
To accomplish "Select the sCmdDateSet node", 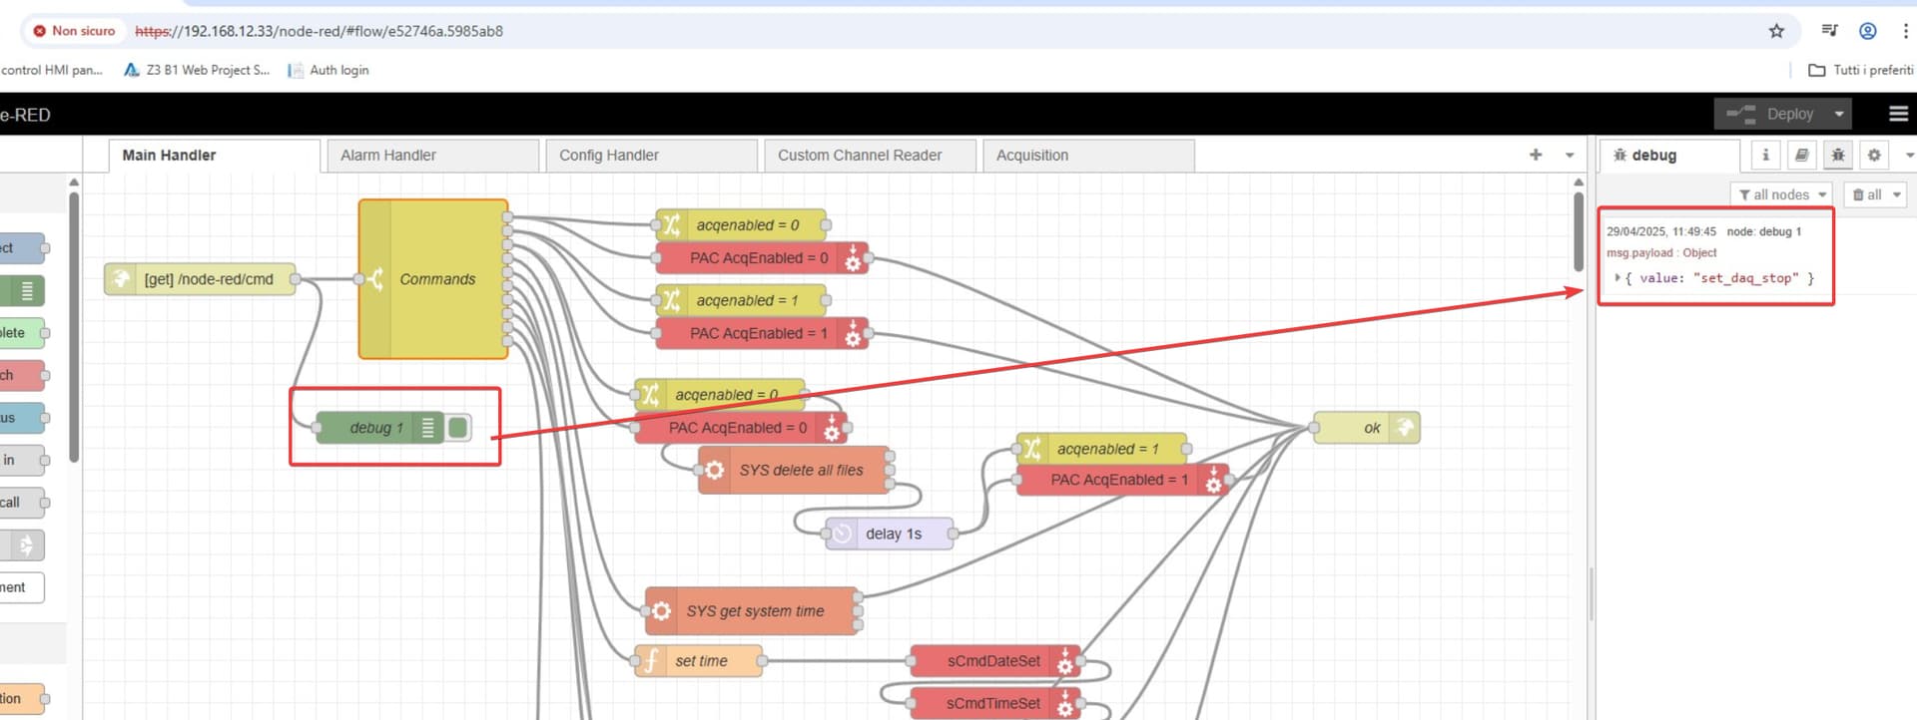I will coord(995,661).
